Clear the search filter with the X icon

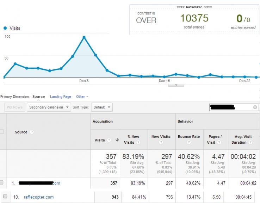[x=255, y=107]
